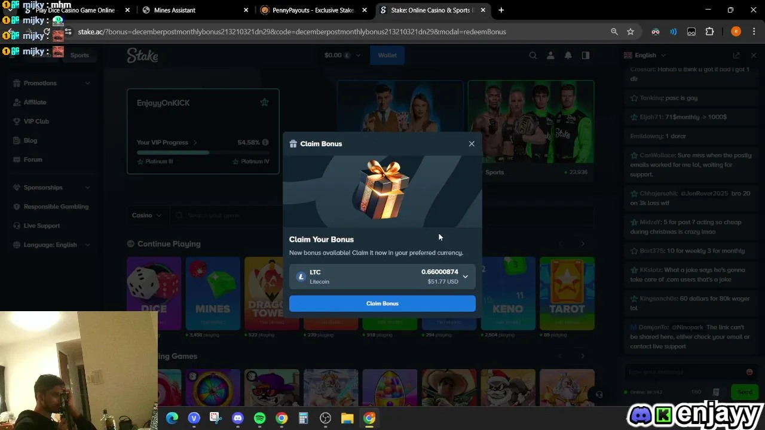Image resolution: width=765 pixels, height=430 pixels.
Task: Click the star on EnjayyOnKICK card
Action: (264, 103)
